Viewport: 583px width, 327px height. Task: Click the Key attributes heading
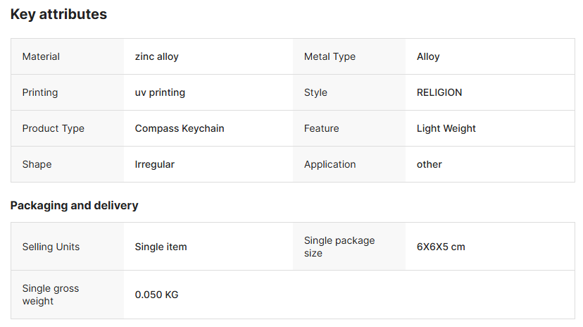tap(58, 14)
